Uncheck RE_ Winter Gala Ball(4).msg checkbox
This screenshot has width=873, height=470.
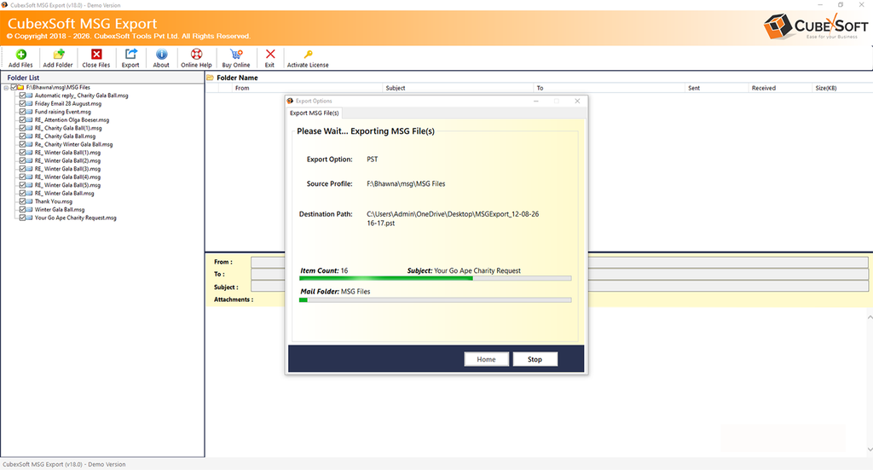point(22,177)
